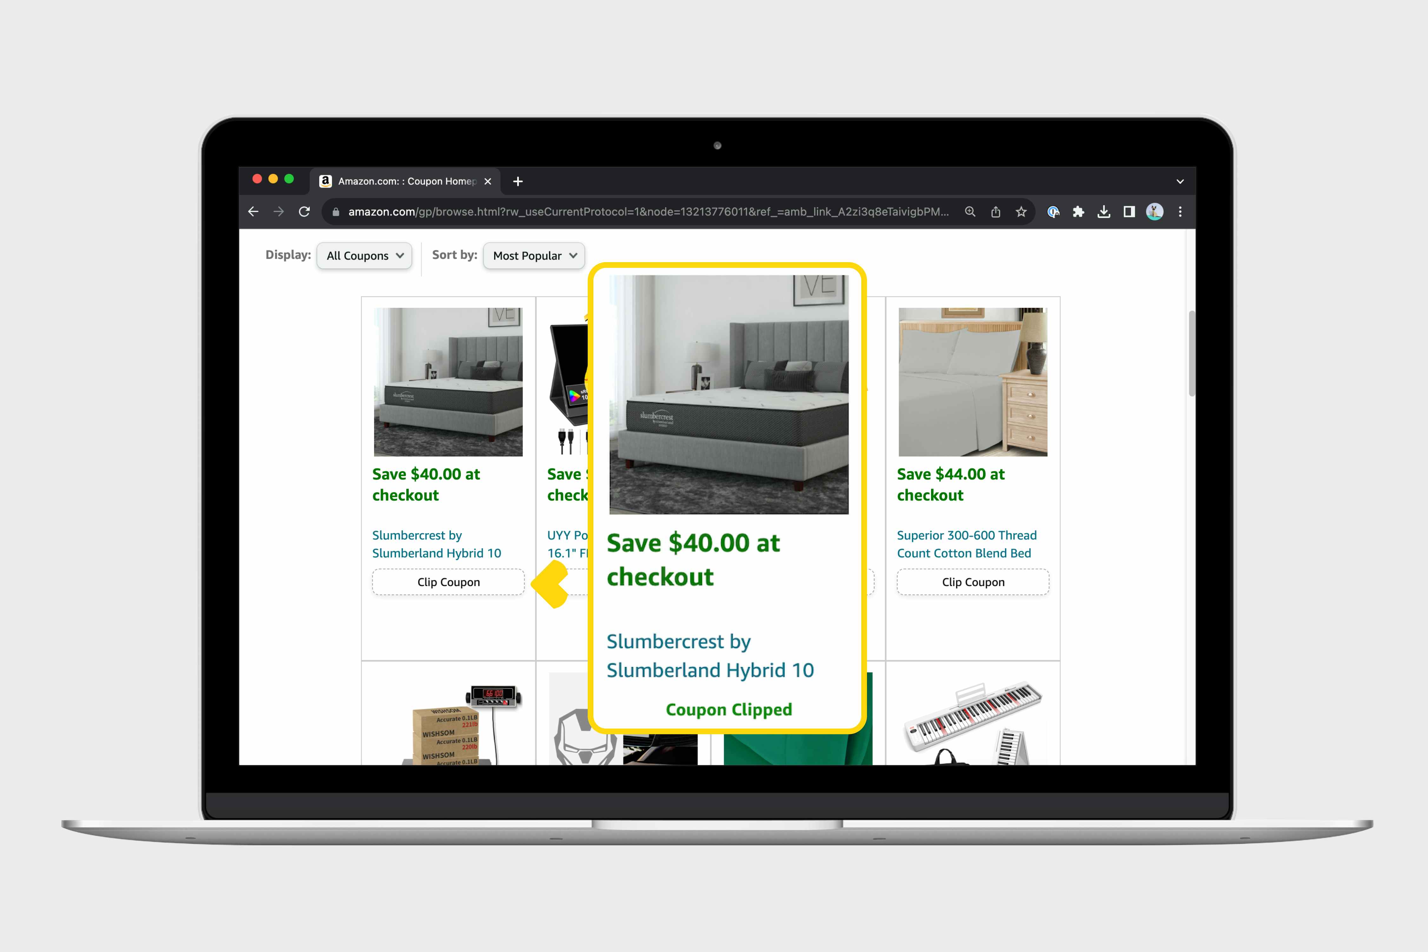Expand the tab search chevron
The image size is (1428, 952).
[x=1180, y=182]
